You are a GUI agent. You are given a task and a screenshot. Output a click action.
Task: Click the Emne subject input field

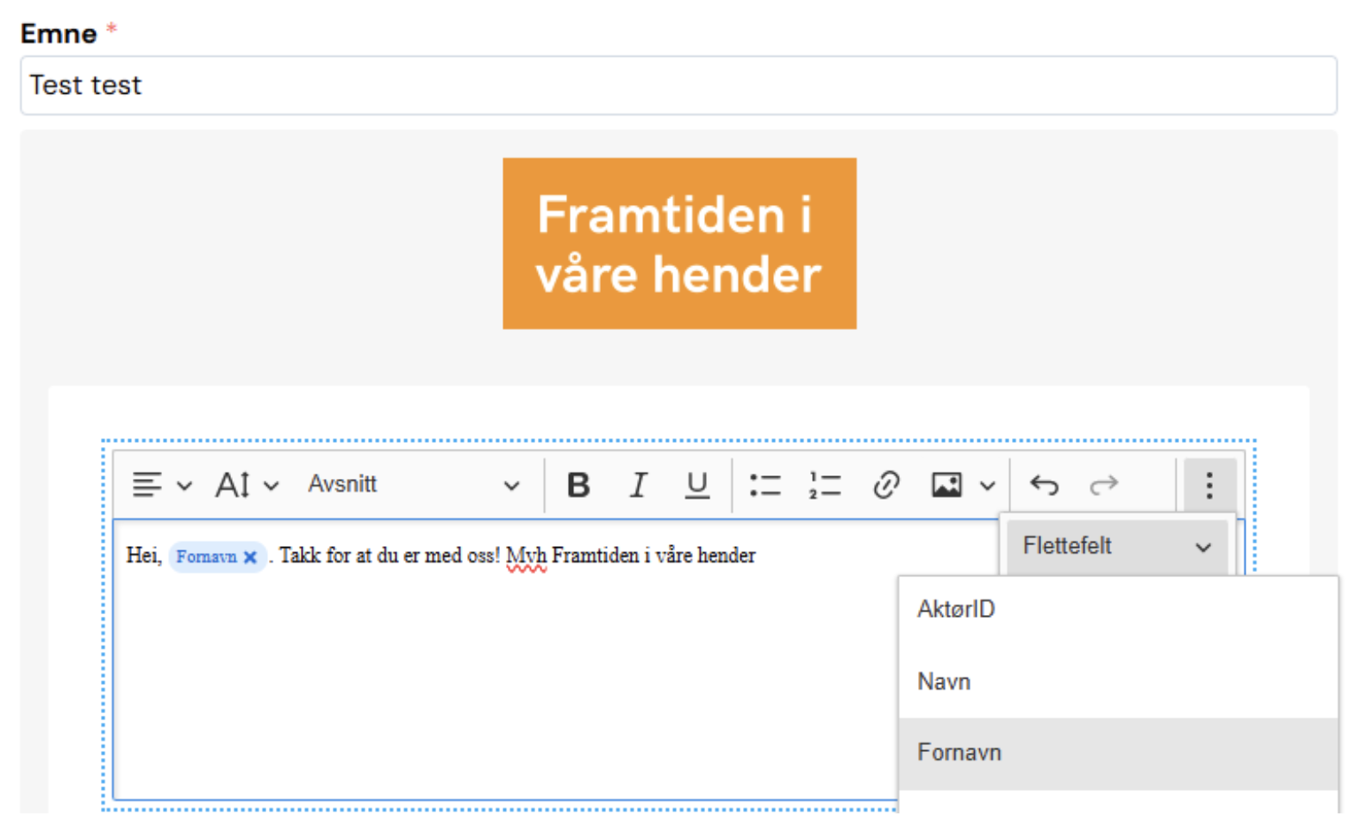click(x=677, y=85)
